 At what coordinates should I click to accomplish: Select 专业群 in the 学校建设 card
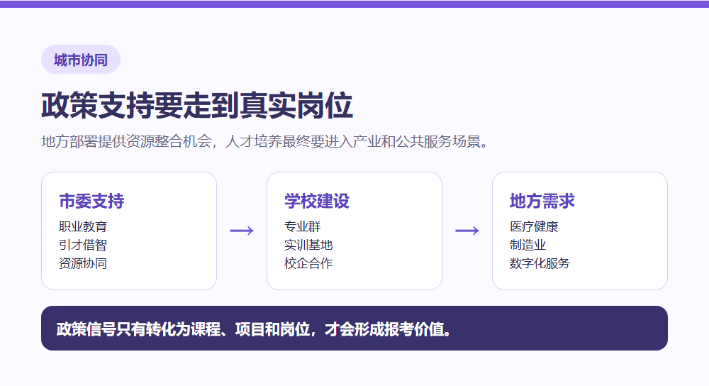(x=302, y=226)
